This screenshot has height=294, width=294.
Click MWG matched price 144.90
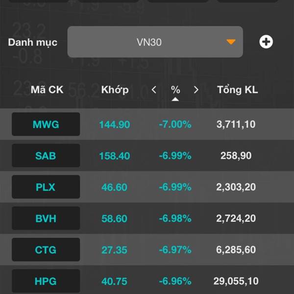tap(115, 124)
